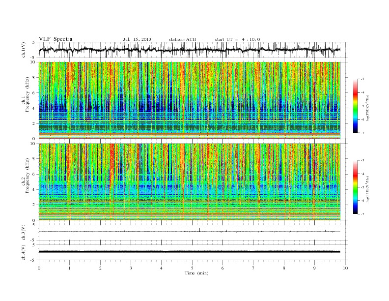The width and height of the screenshot is (389, 301).
Task: Click the ch.3 voltage trace panel
Action: pyautogui.click(x=193, y=233)
